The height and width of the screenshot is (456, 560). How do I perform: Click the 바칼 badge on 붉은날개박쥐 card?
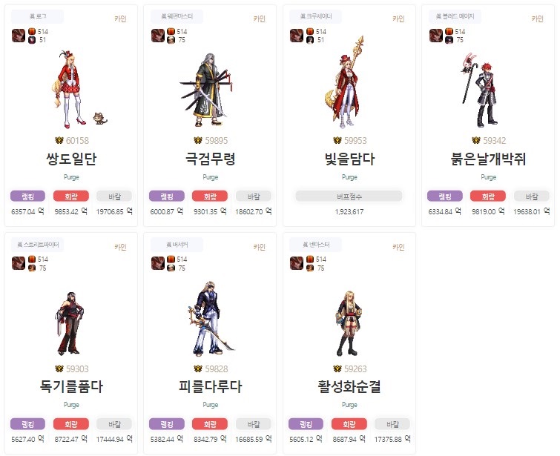531,196
